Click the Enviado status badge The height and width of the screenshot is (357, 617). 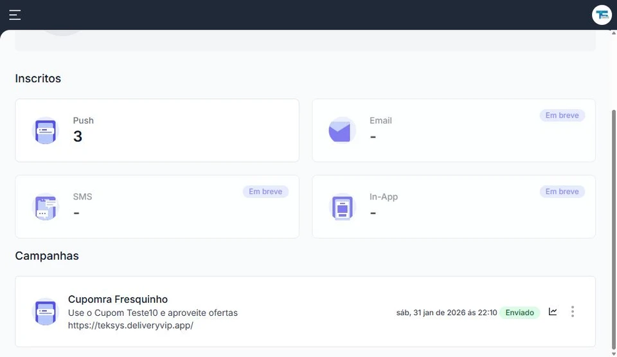tap(520, 313)
